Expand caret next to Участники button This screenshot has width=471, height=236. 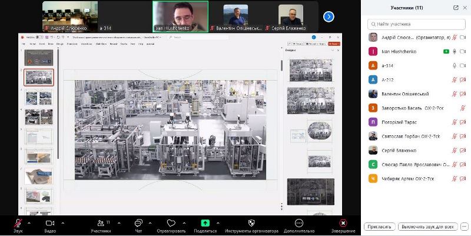[x=120, y=223]
